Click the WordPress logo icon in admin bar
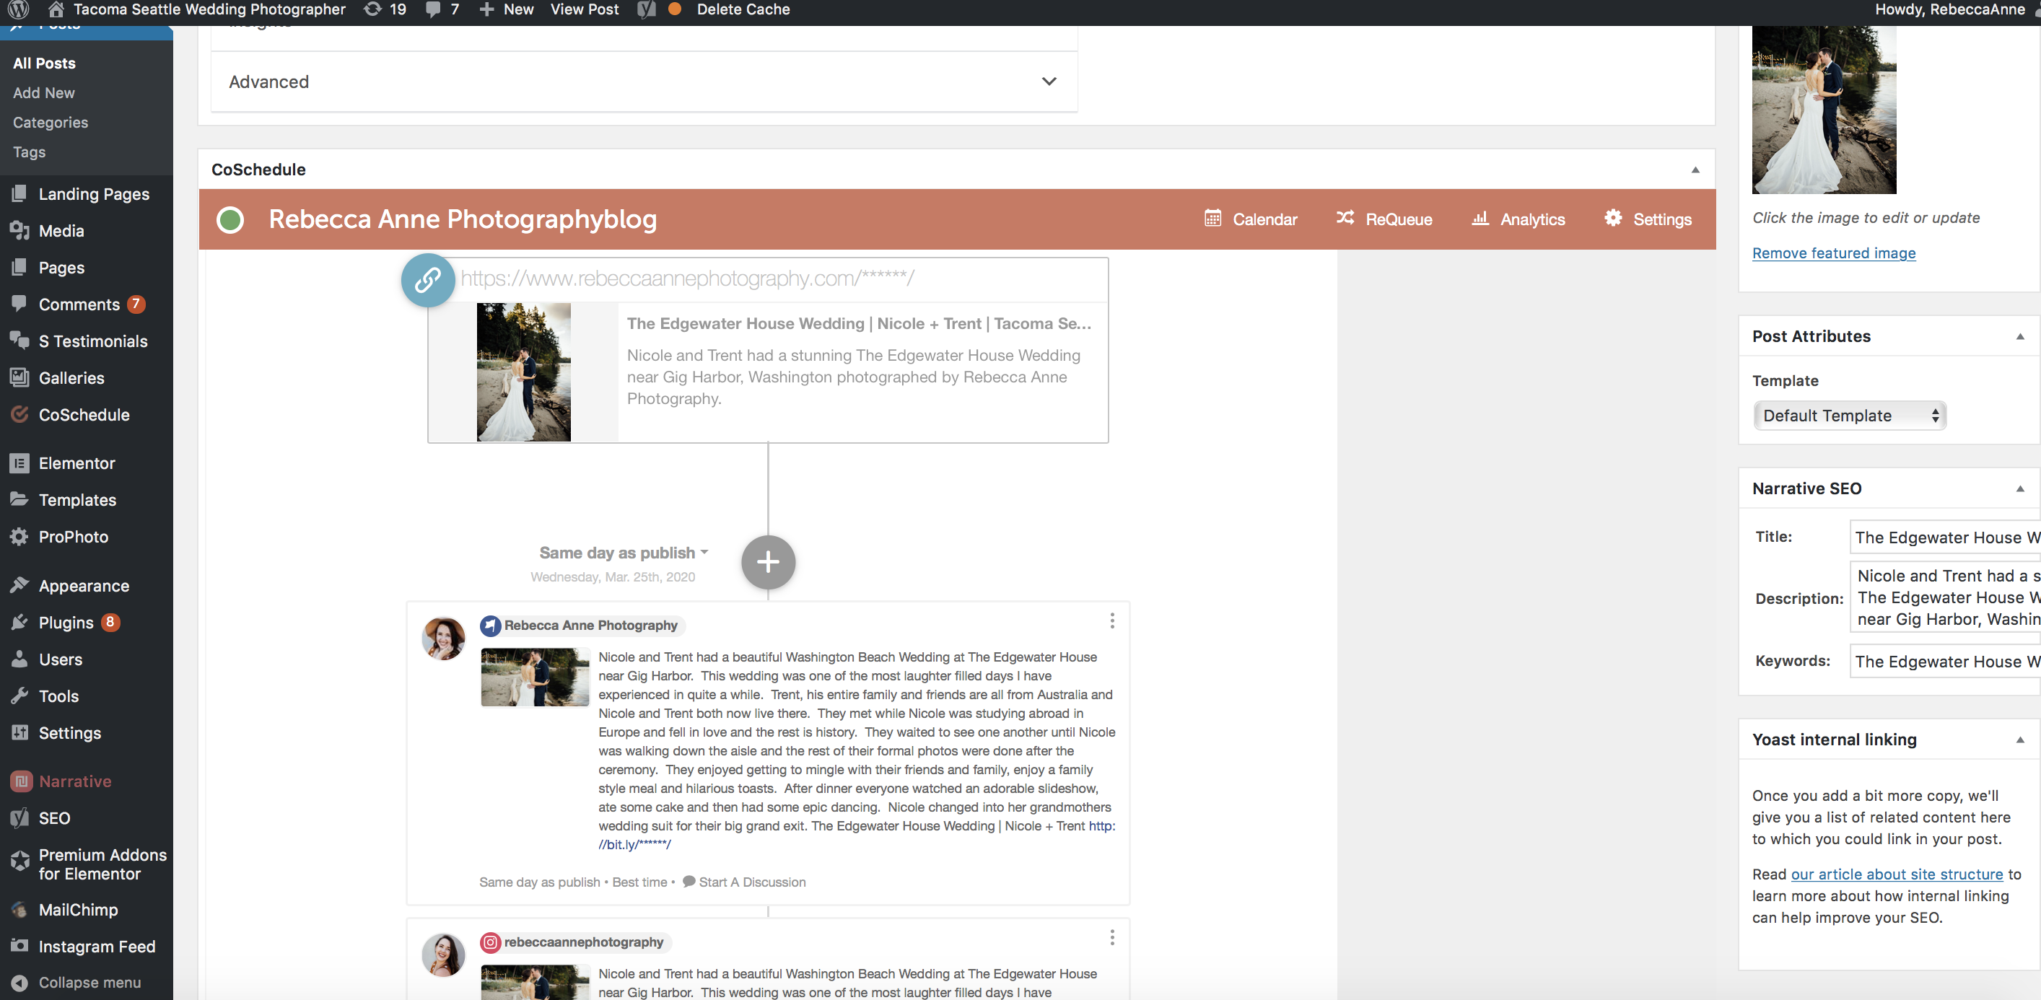 [18, 9]
